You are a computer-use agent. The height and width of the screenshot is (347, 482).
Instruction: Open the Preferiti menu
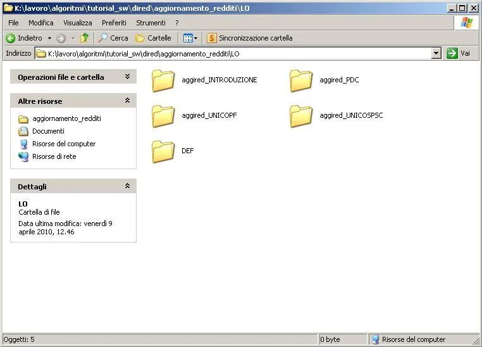(x=114, y=23)
